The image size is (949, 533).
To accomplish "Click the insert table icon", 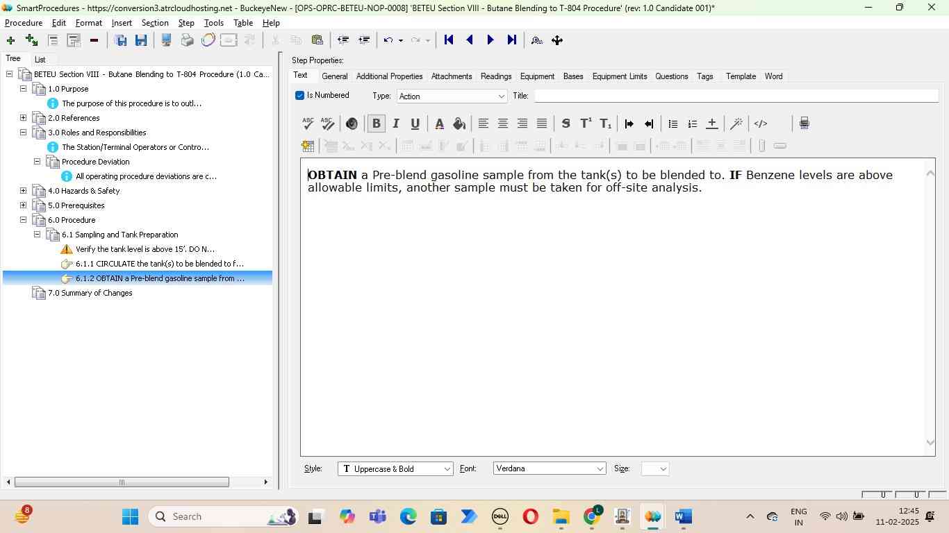I will 308,146.
